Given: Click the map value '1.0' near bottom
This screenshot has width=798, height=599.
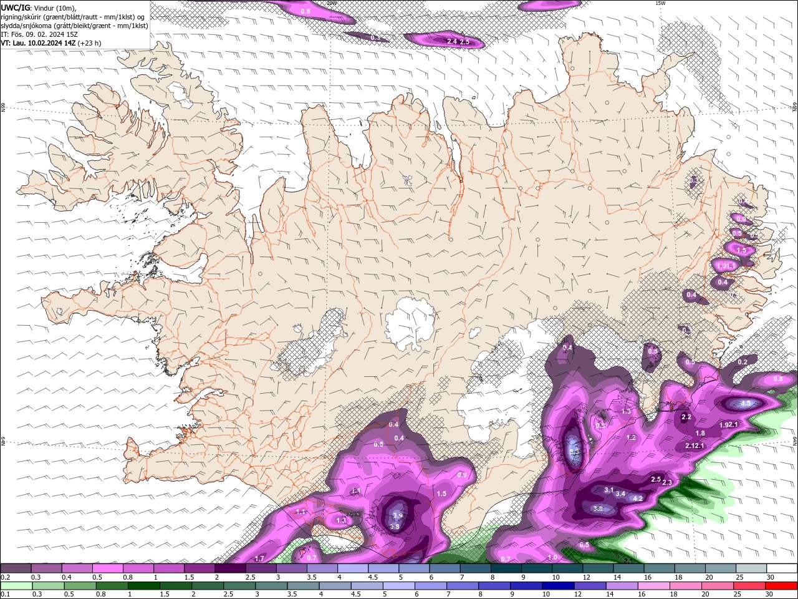Looking at the screenshot, I should (552, 557).
